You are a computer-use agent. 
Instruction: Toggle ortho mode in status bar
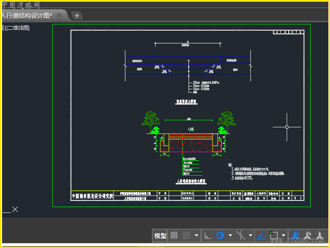tap(208, 236)
